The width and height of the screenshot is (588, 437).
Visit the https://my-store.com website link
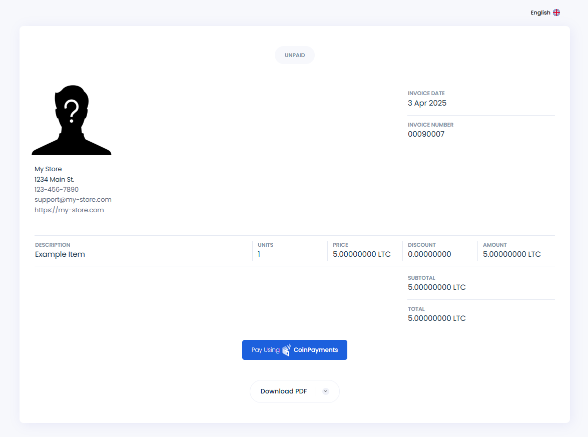tap(69, 210)
